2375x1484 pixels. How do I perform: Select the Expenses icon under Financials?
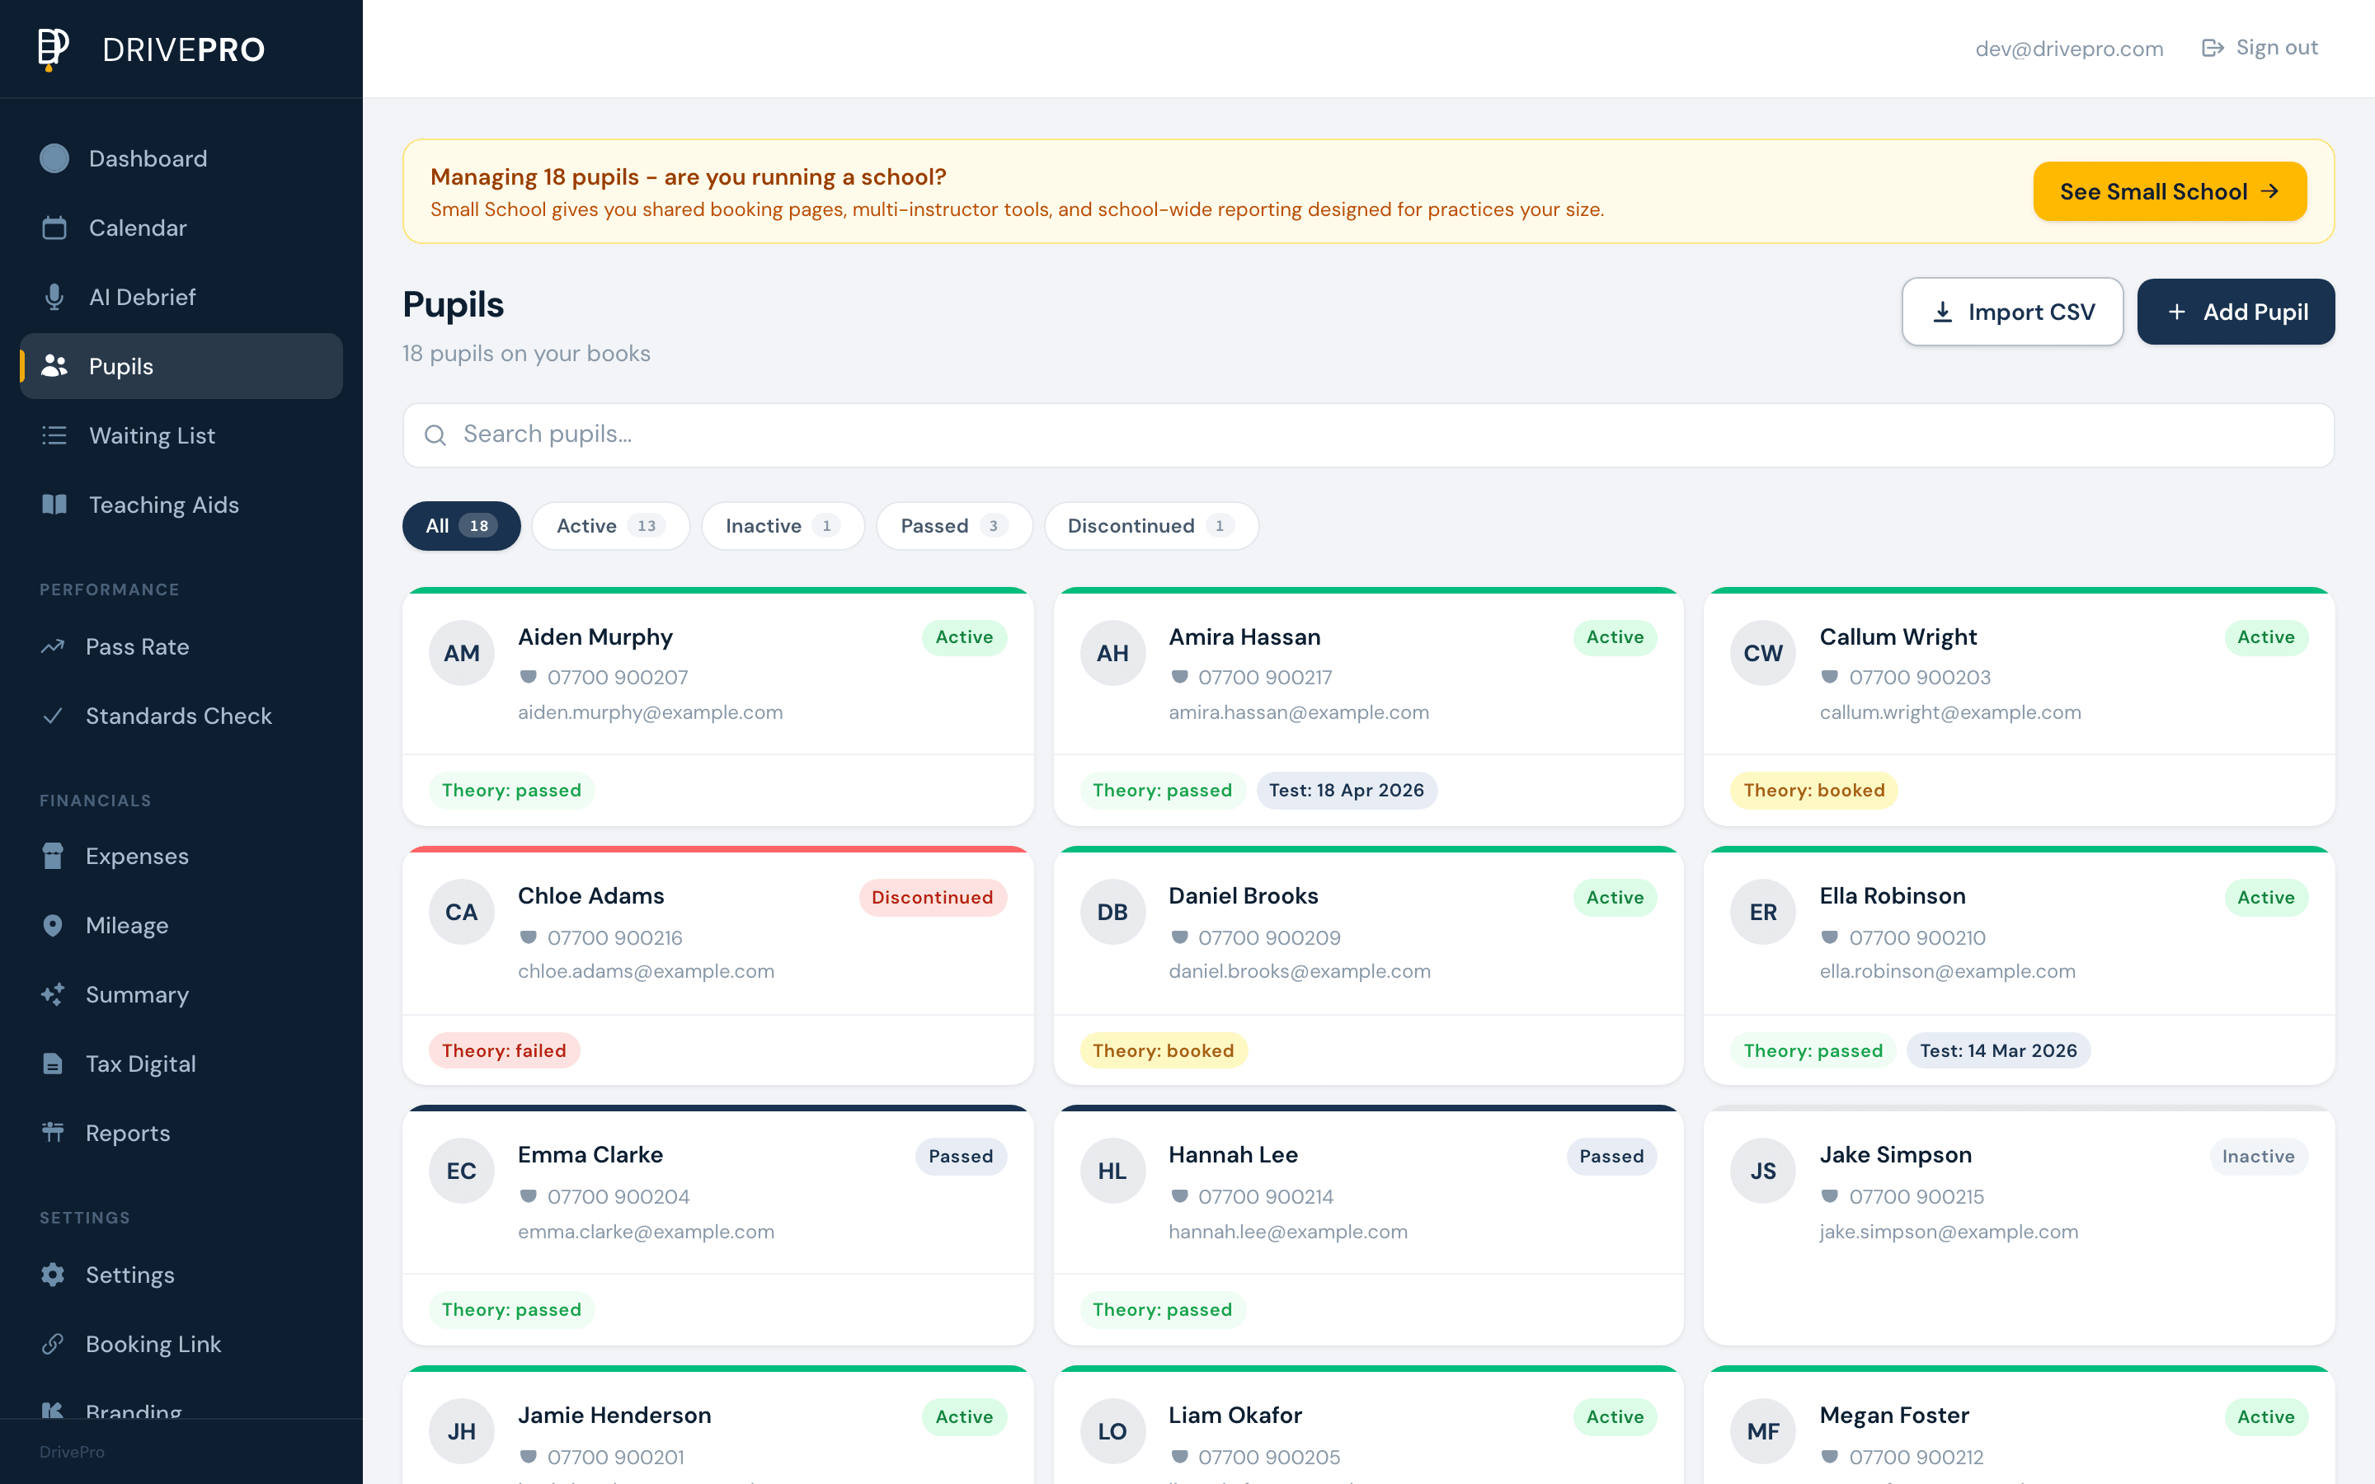[x=53, y=856]
